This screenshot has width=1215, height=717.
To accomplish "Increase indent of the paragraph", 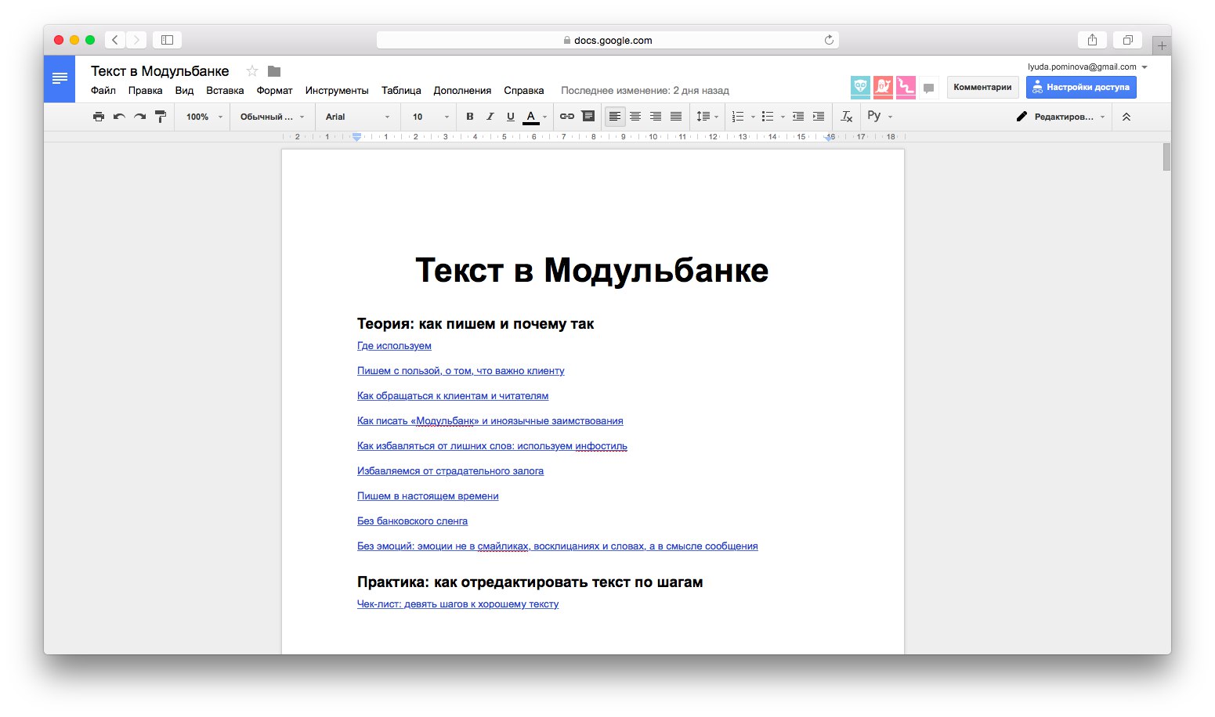I will tap(819, 117).
